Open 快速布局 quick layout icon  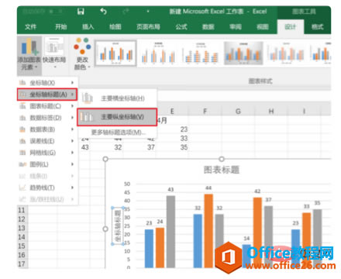click(x=54, y=53)
